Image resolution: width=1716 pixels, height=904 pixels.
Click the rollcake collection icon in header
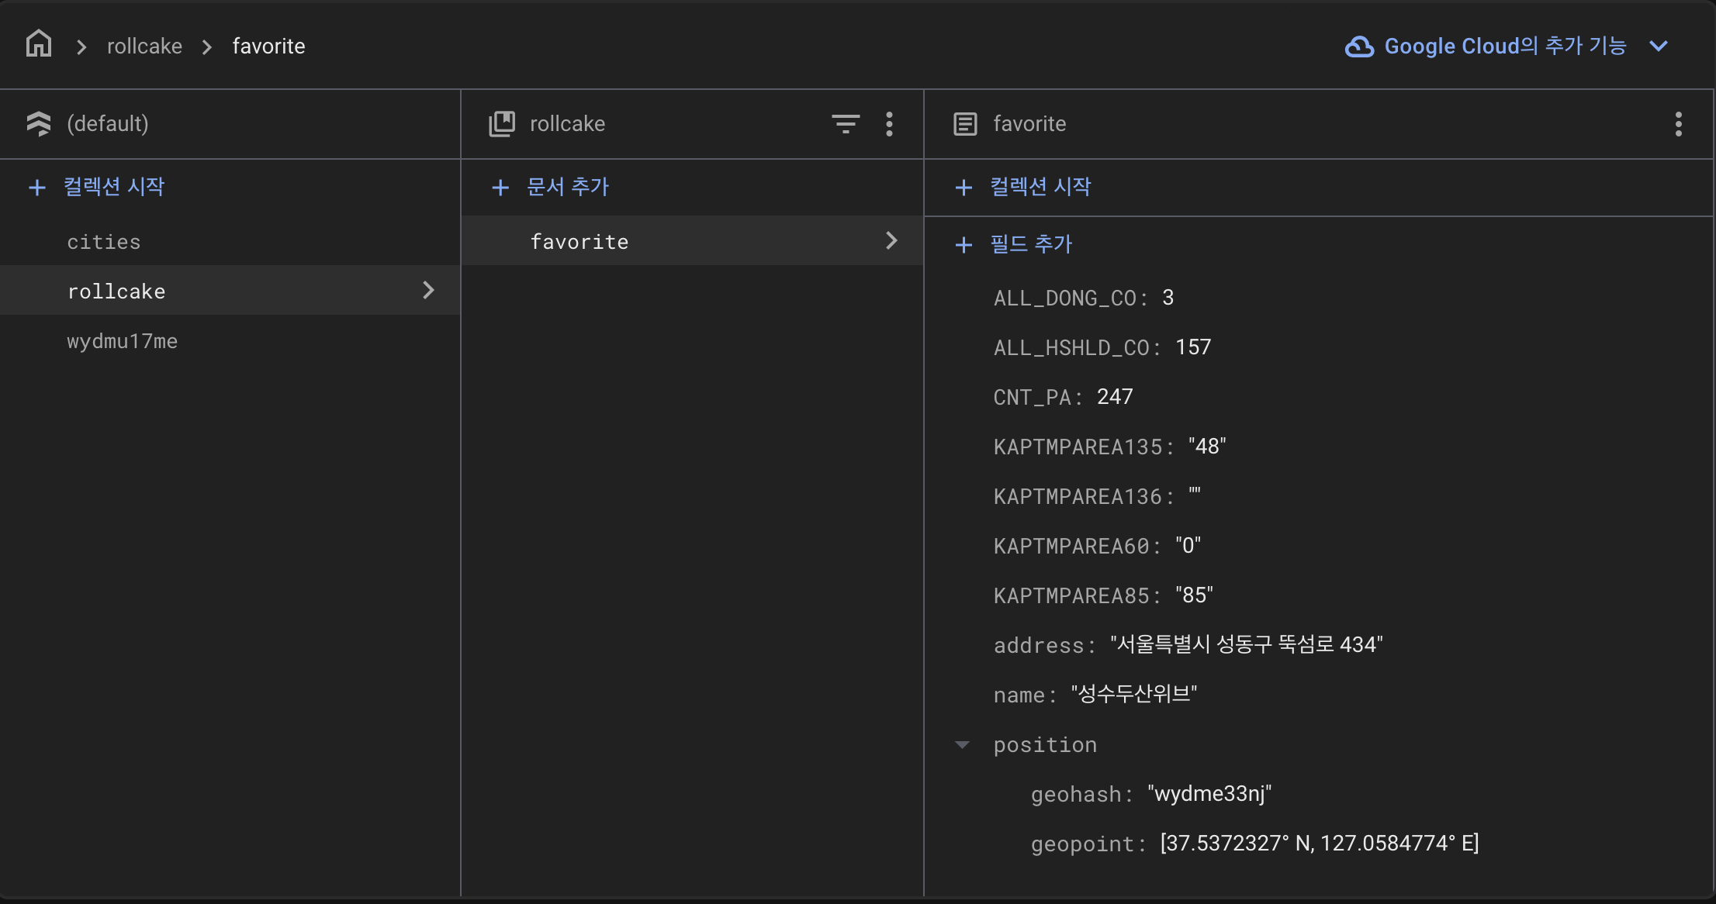pyautogui.click(x=502, y=124)
